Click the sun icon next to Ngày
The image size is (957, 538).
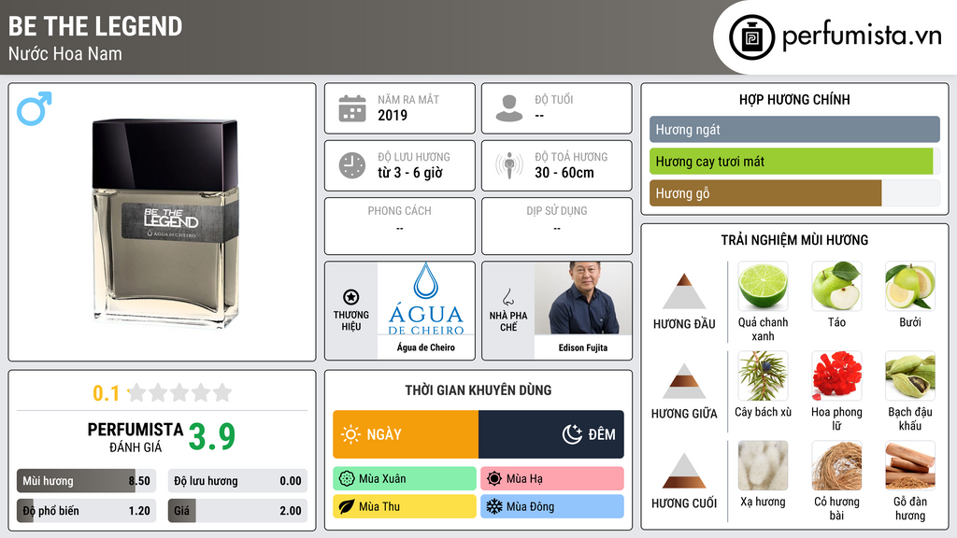coord(351,434)
